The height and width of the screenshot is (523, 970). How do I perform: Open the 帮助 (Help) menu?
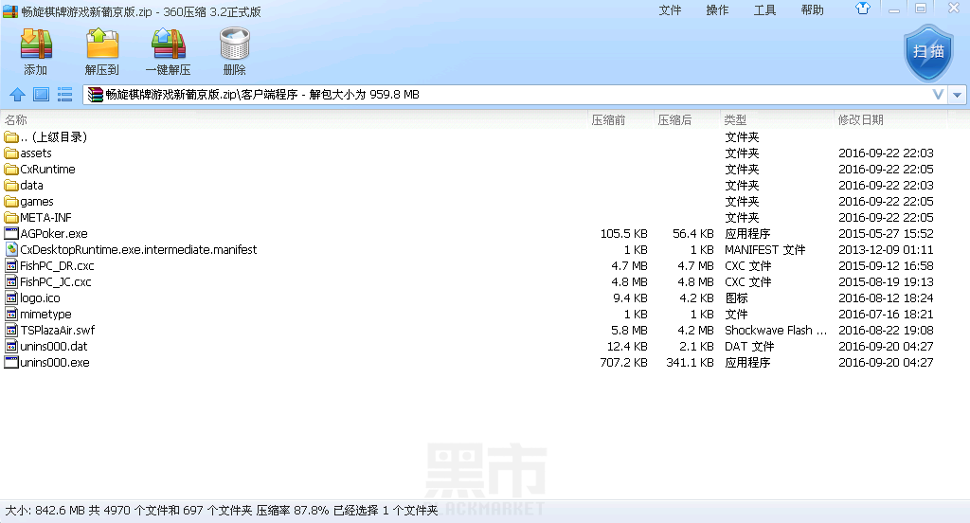pos(812,9)
